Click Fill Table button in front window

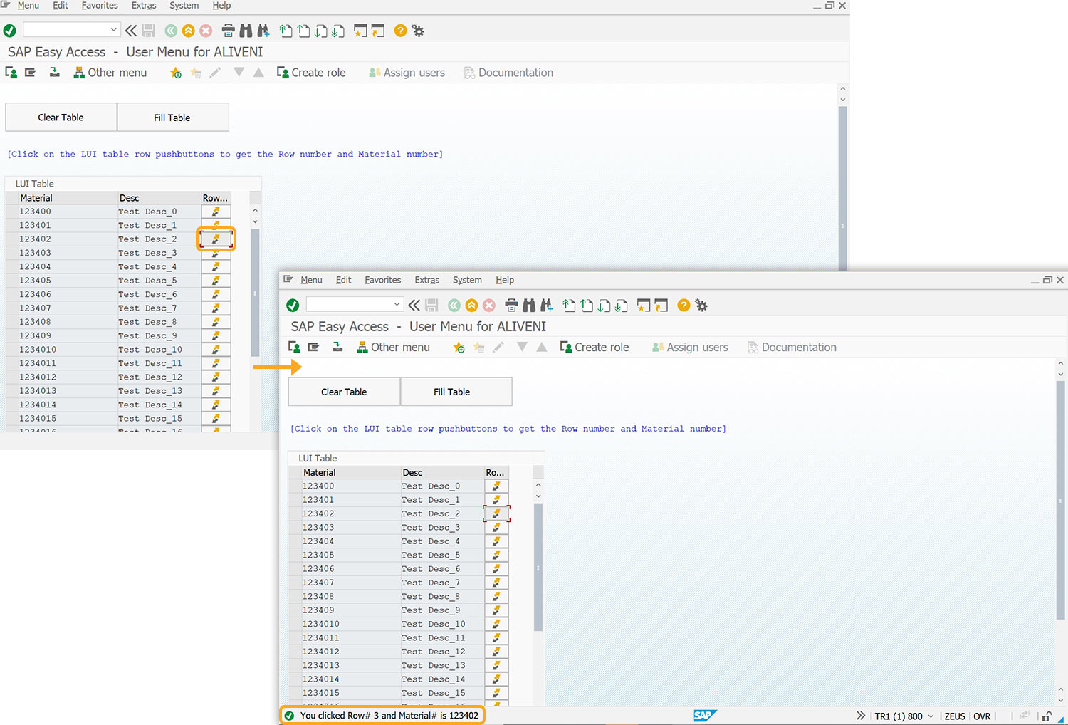(x=456, y=392)
